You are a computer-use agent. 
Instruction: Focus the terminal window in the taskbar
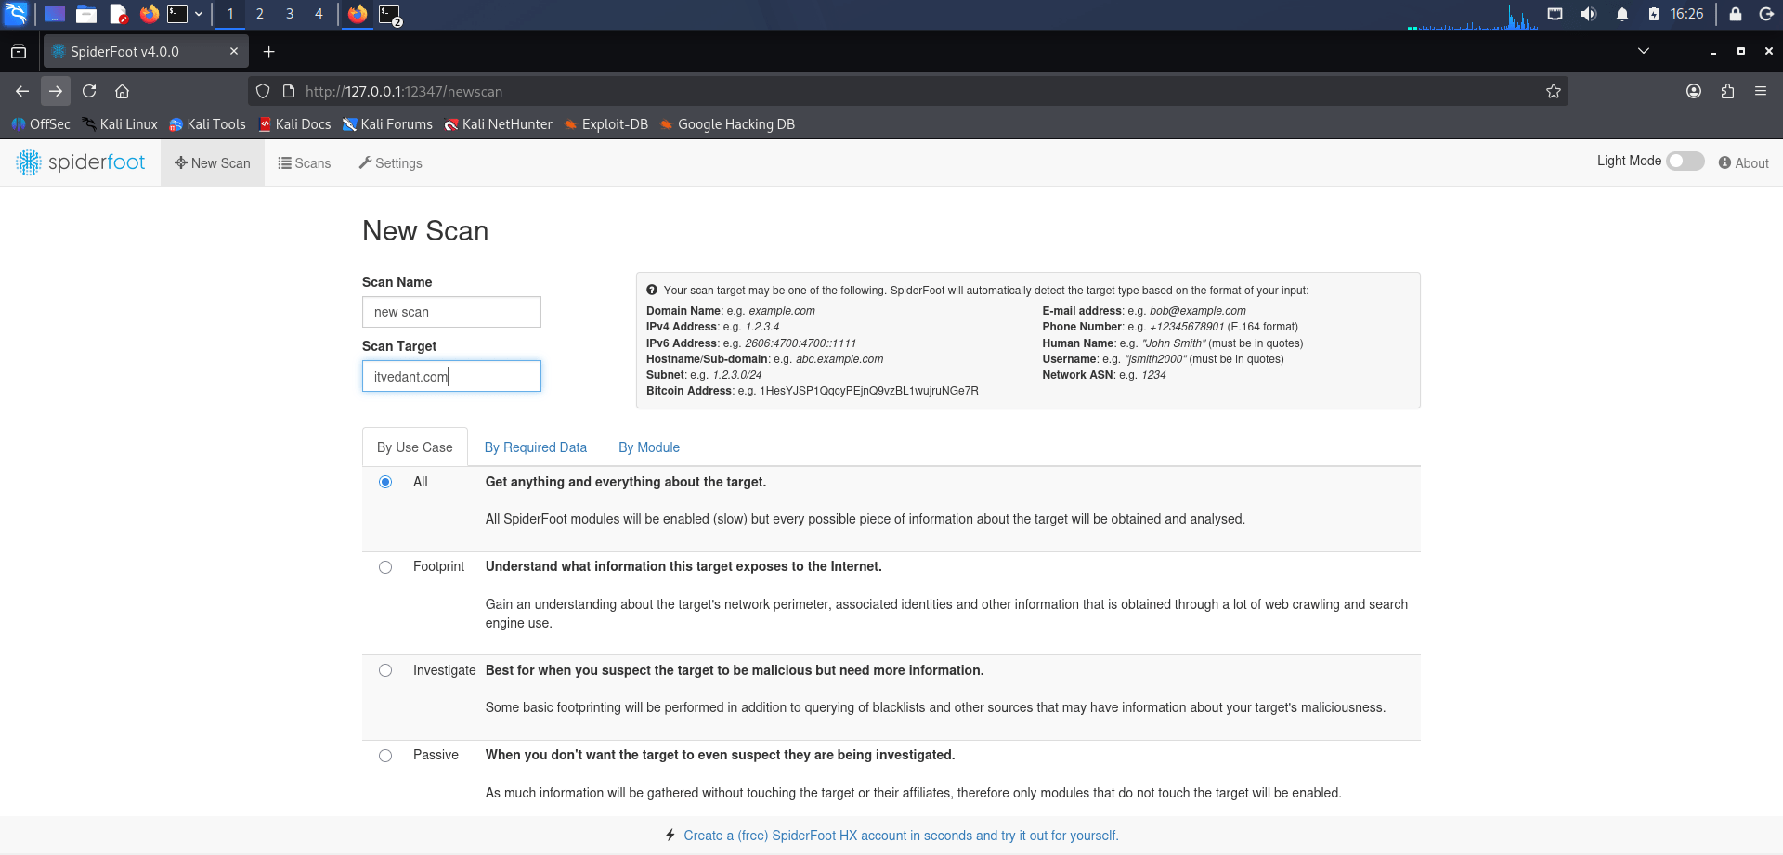[390, 14]
